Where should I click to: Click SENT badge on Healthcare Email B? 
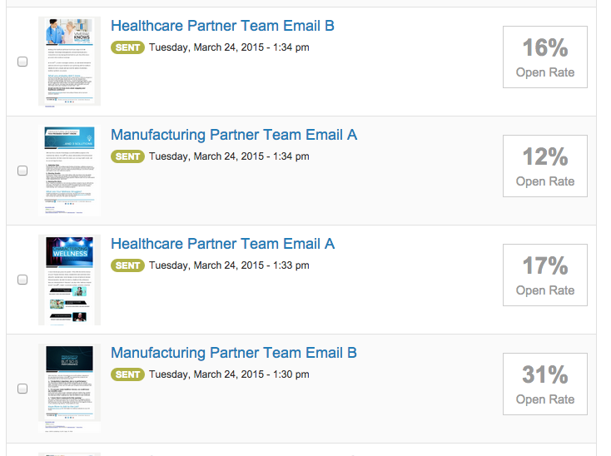[x=127, y=47]
